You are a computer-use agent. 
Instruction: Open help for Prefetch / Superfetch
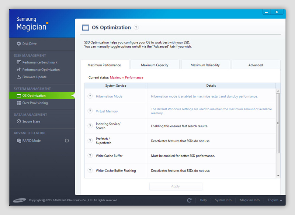[90, 141]
